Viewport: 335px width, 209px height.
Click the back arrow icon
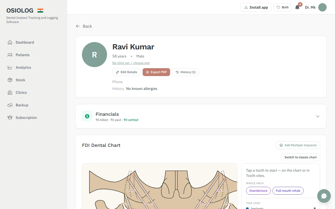[x=78, y=26]
